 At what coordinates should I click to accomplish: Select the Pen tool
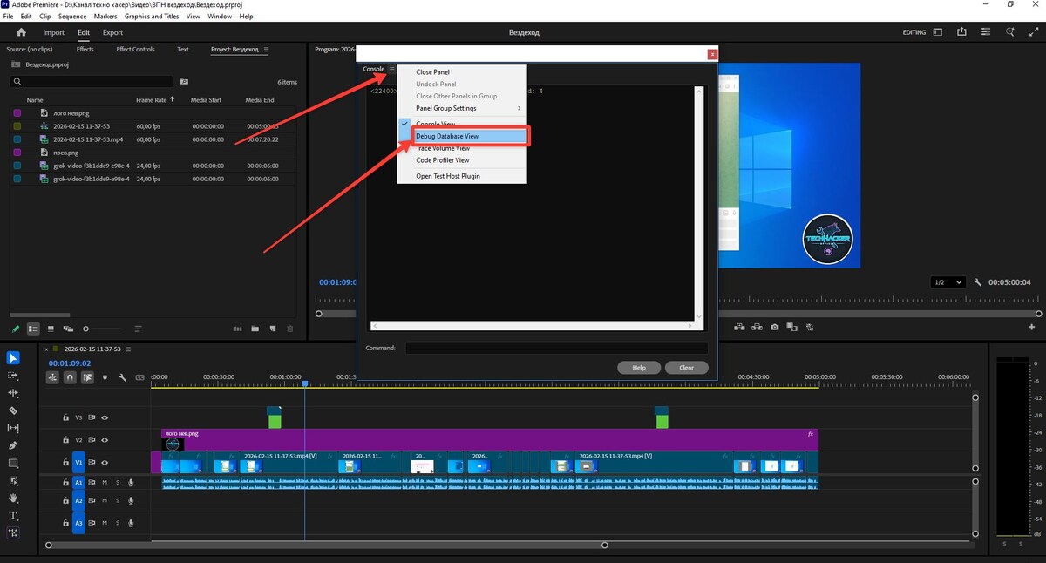[13, 445]
